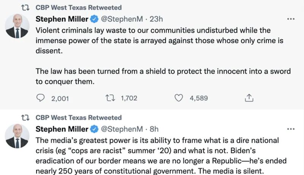Open more options on the 23h tweet
The width and height of the screenshot is (304, 175).
pos(291,19)
